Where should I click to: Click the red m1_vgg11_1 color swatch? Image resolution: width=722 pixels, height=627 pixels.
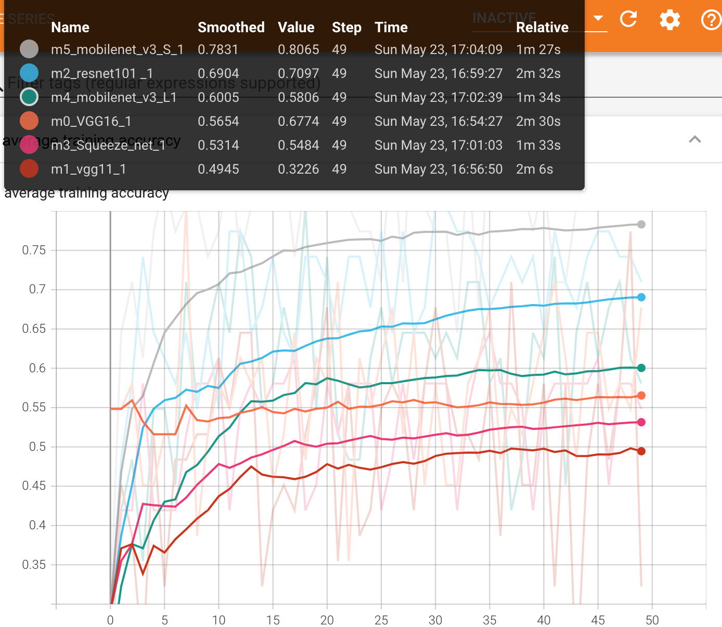point(29,168)
